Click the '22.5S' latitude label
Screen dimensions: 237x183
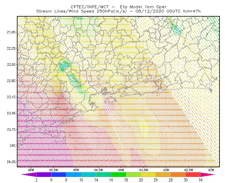11,65
